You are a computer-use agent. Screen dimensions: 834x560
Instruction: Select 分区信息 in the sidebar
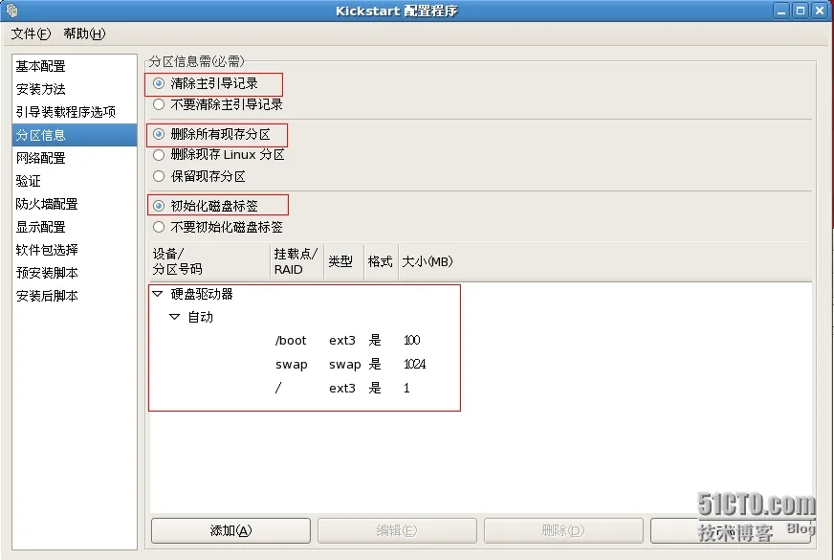pyautogui.click(x=75, y=135)
